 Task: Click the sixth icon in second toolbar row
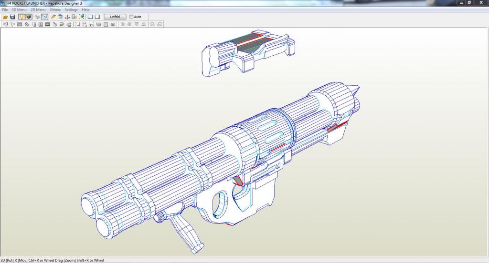tap(41, 24)
